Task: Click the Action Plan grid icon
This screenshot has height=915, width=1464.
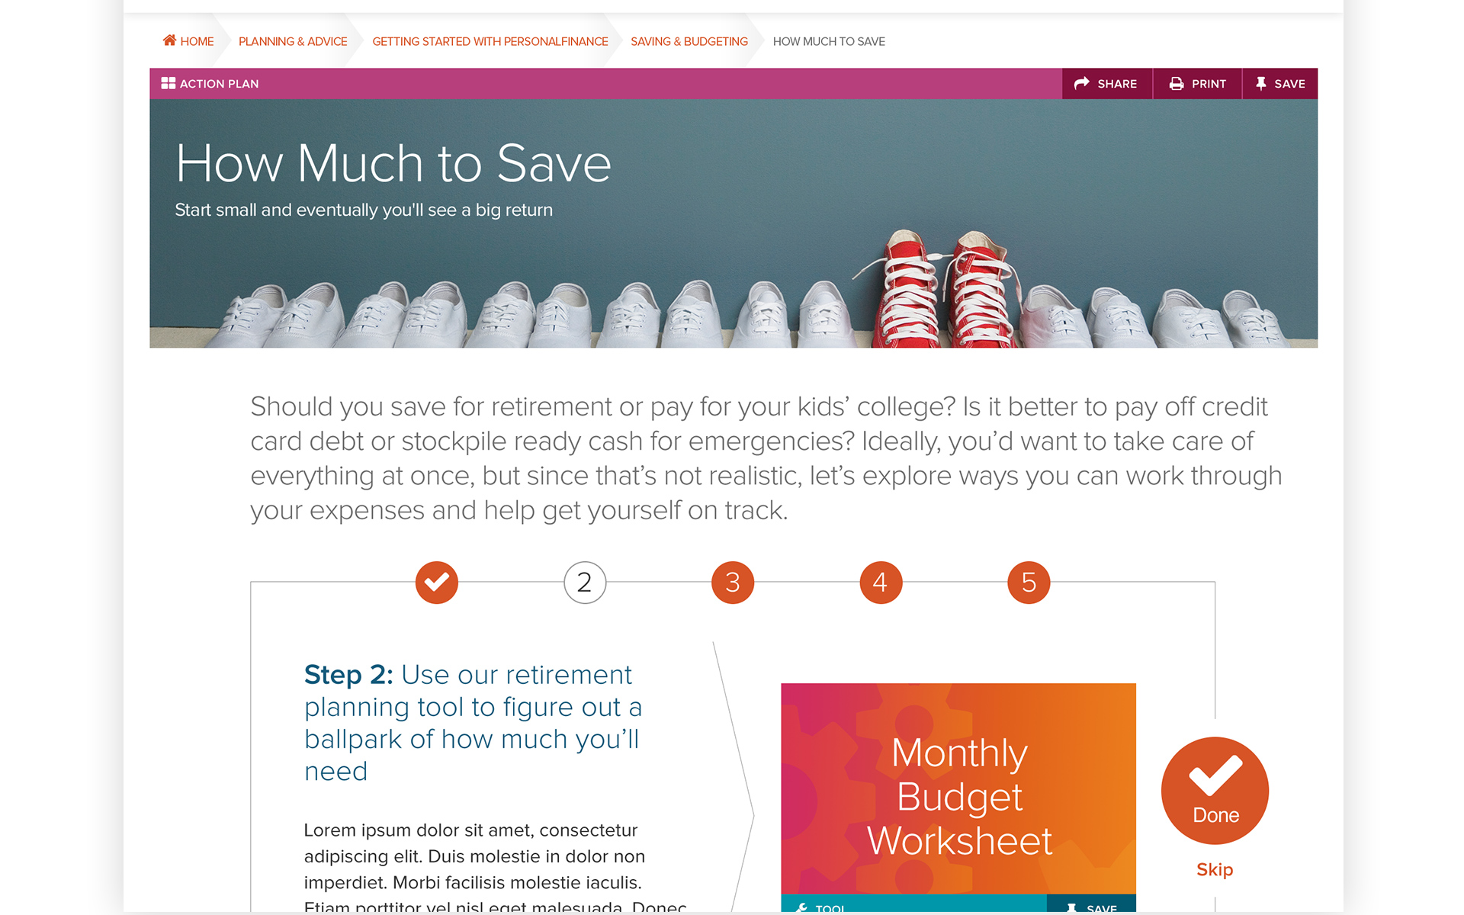Action: tap(169, 83)
